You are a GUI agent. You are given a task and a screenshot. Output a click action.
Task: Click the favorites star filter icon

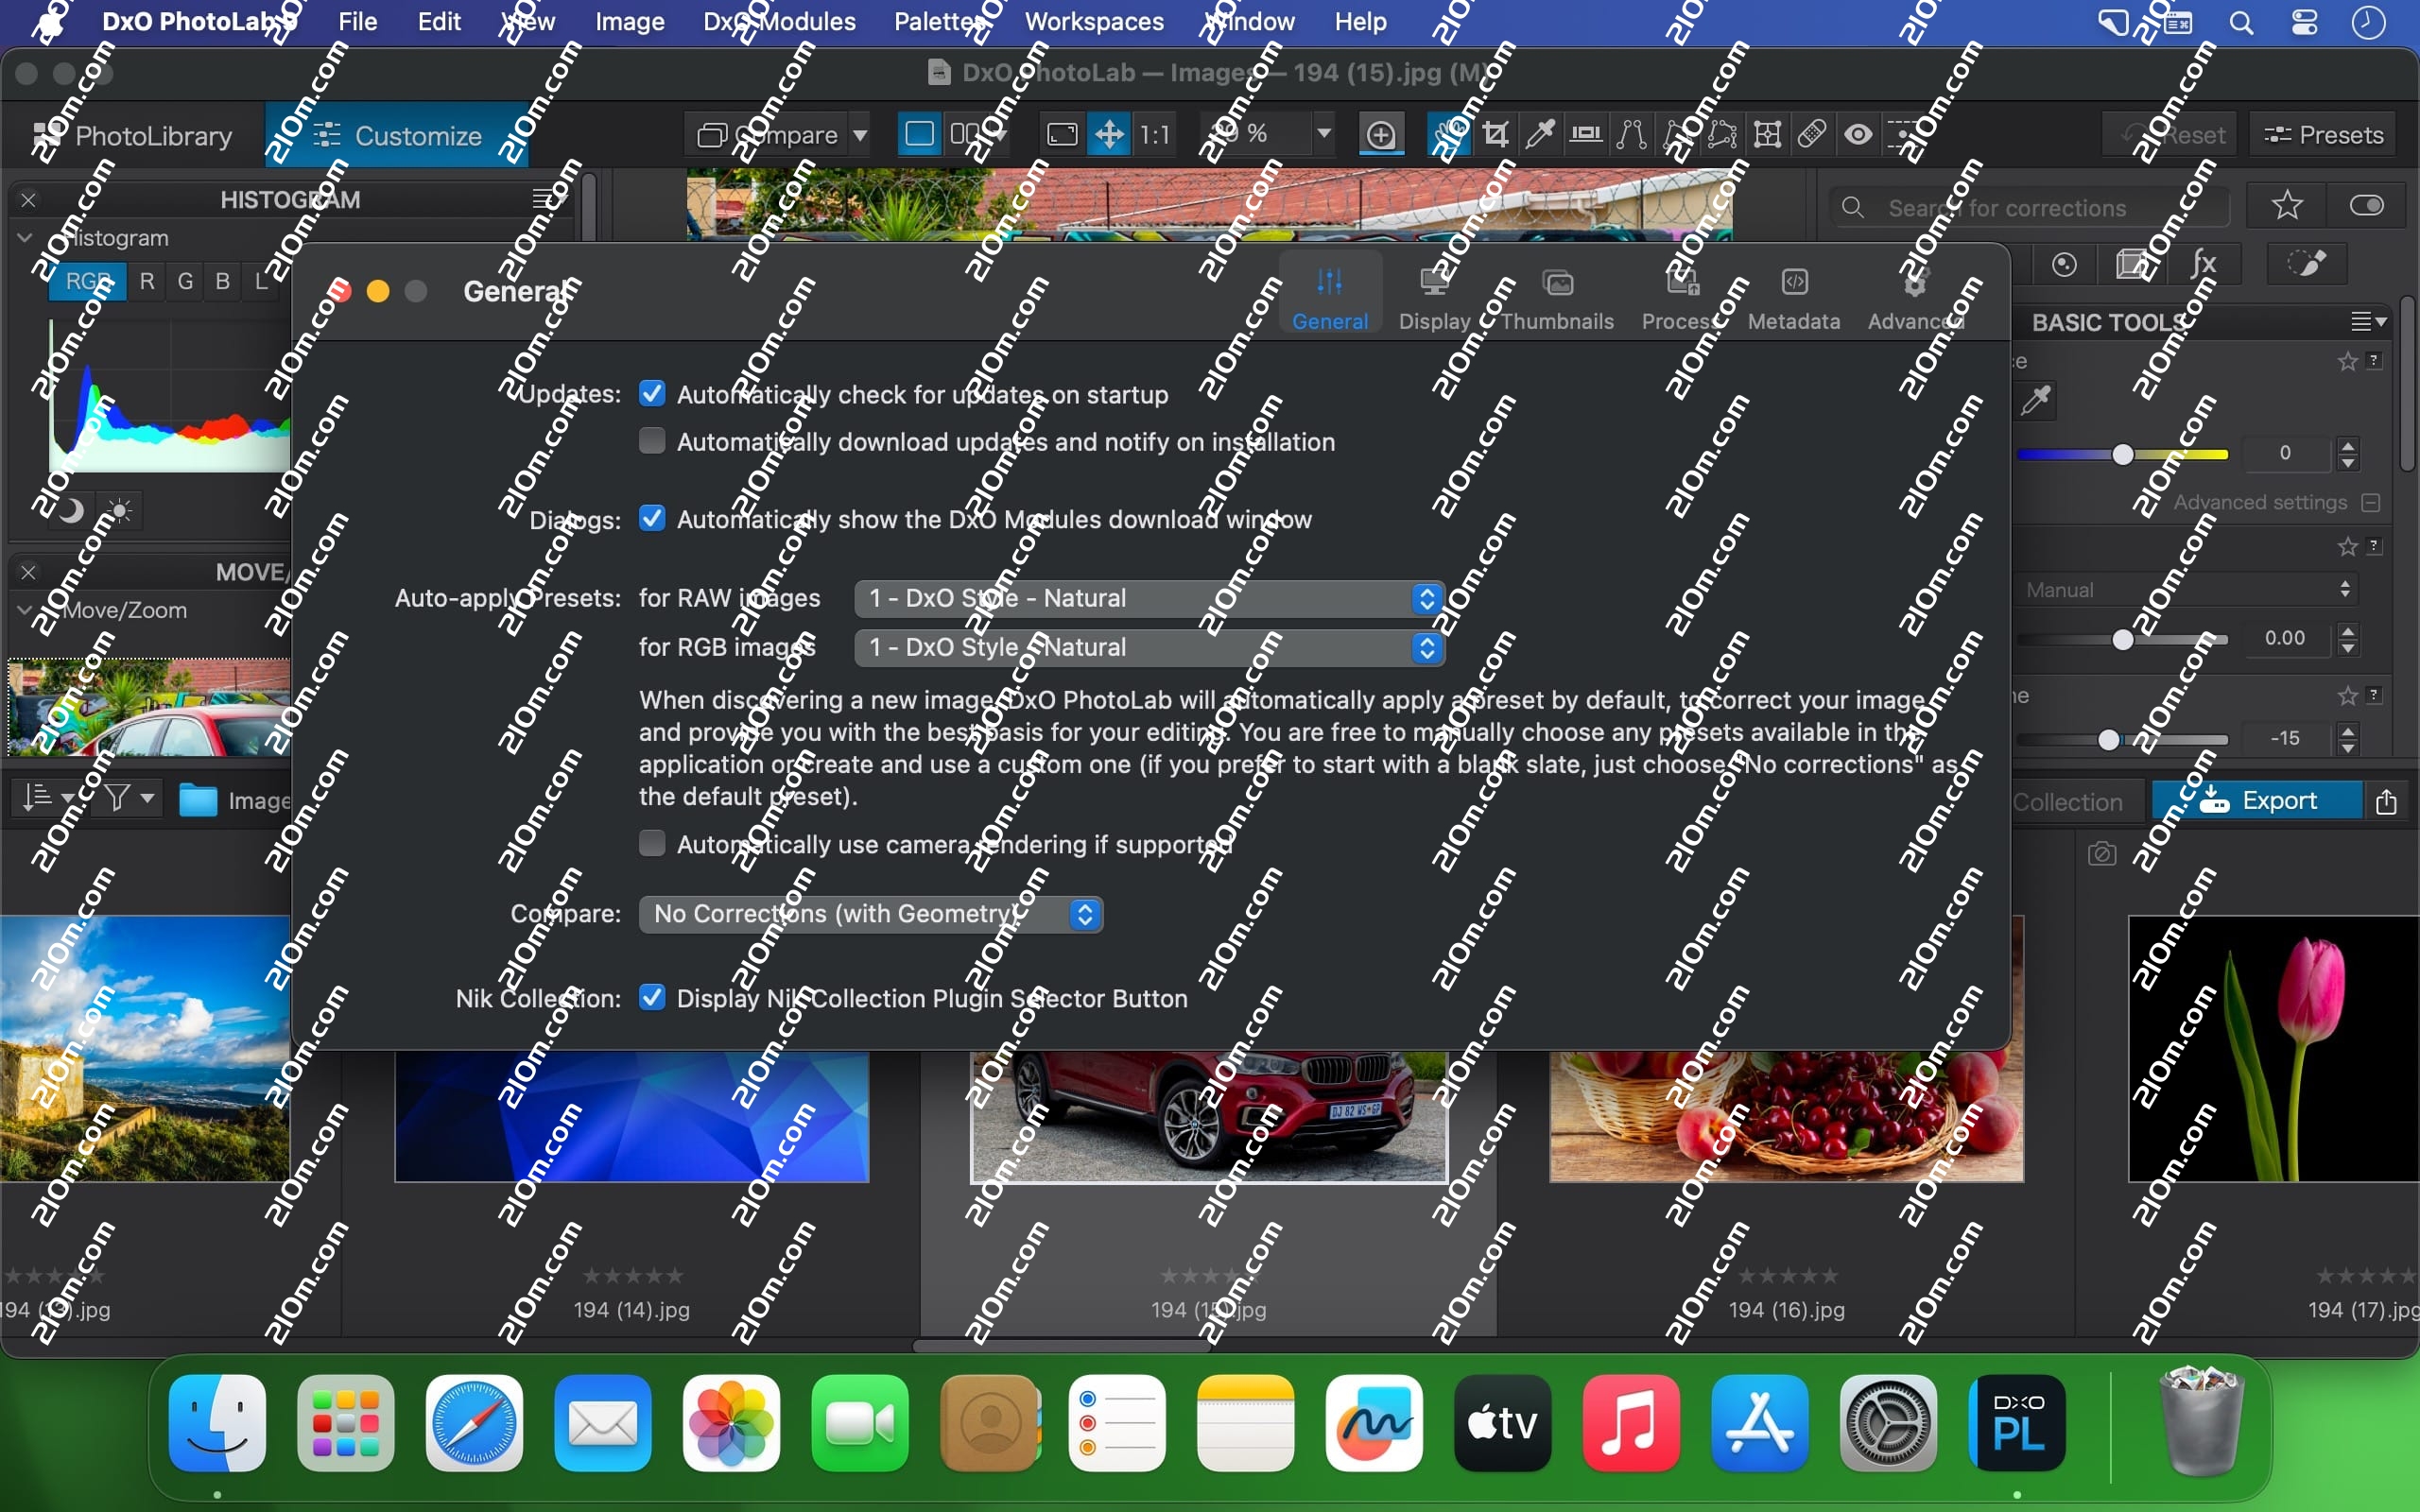point(2287,206)
